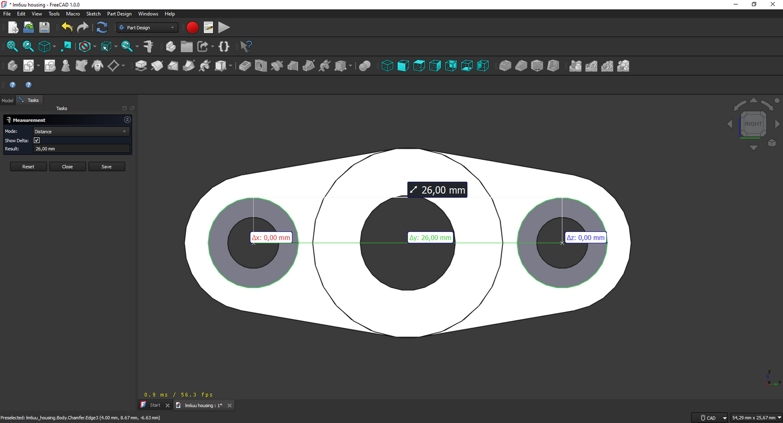Image resolution: width=783 pixels, height=423 pixels.
Task: Click the navigation cube mini-cube menu
Action: (772, 143)
